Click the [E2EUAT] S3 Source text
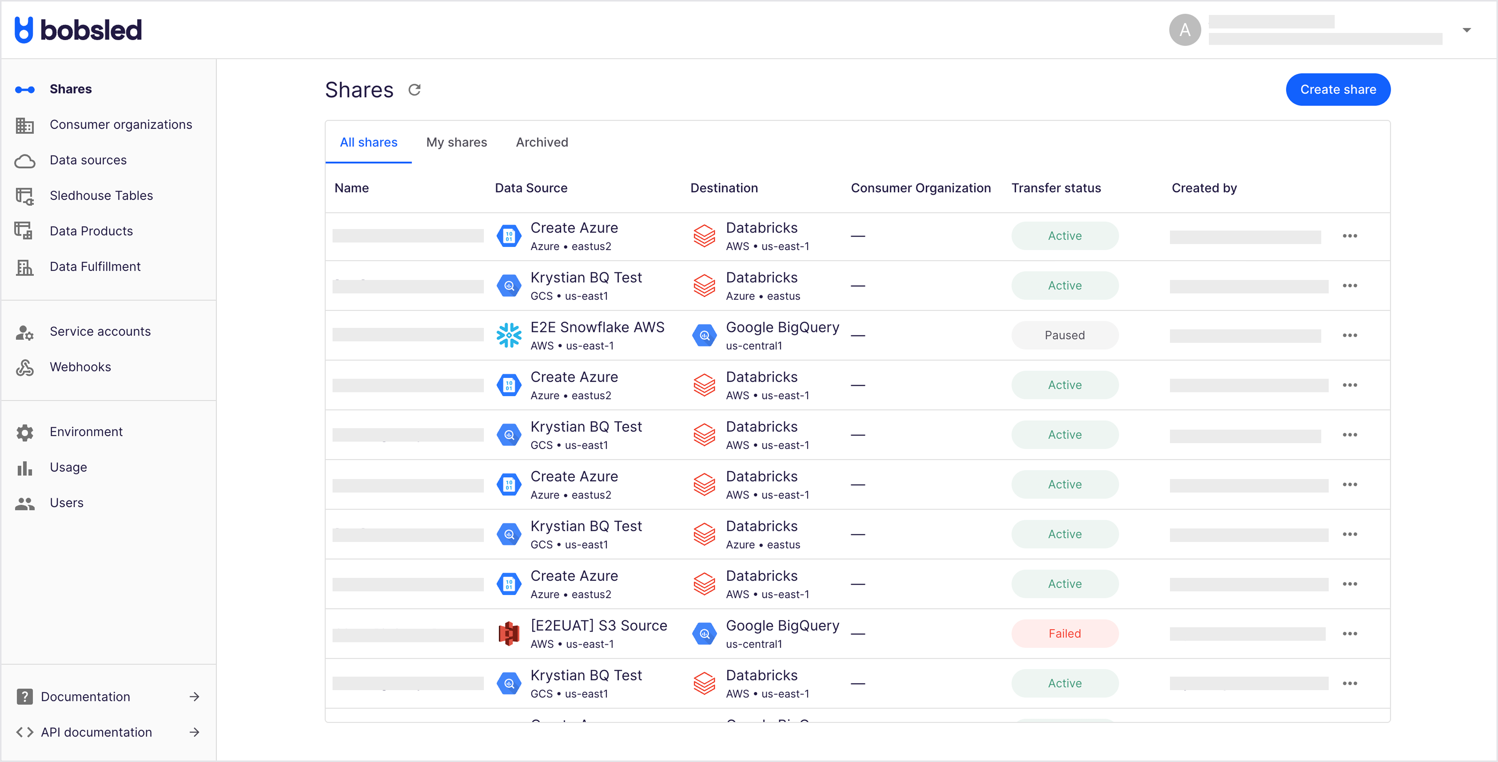 click(598, 625)
